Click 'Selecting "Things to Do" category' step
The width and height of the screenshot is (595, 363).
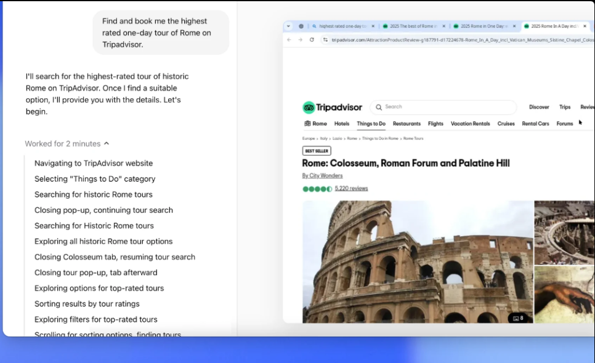click(95, 179)
